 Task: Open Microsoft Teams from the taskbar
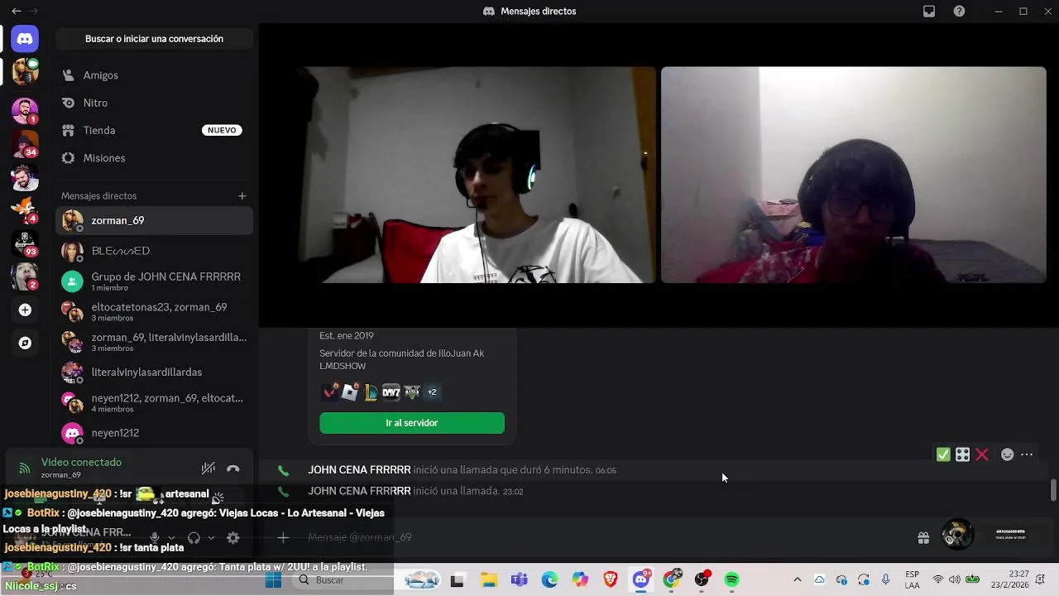point(520,580)
